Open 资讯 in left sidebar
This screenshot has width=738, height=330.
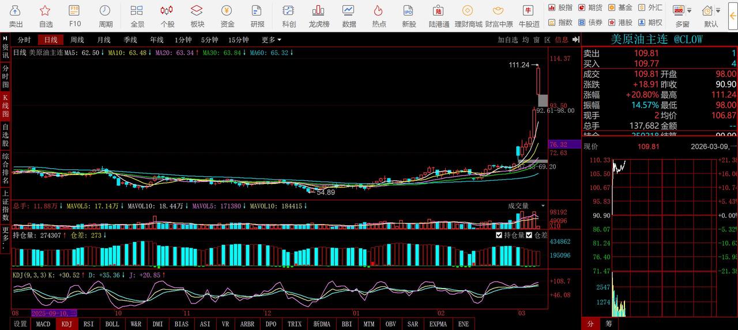point(5,51)
